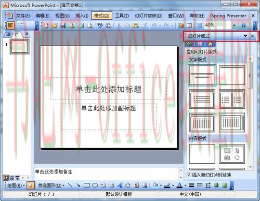Image resolution: width=260 pixels, height=201 pixels.
Task: Click the New document icon
Action: [46, 25]
